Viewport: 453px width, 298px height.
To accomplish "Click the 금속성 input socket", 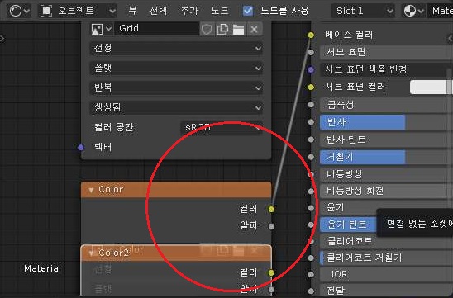I will [311, 105].
